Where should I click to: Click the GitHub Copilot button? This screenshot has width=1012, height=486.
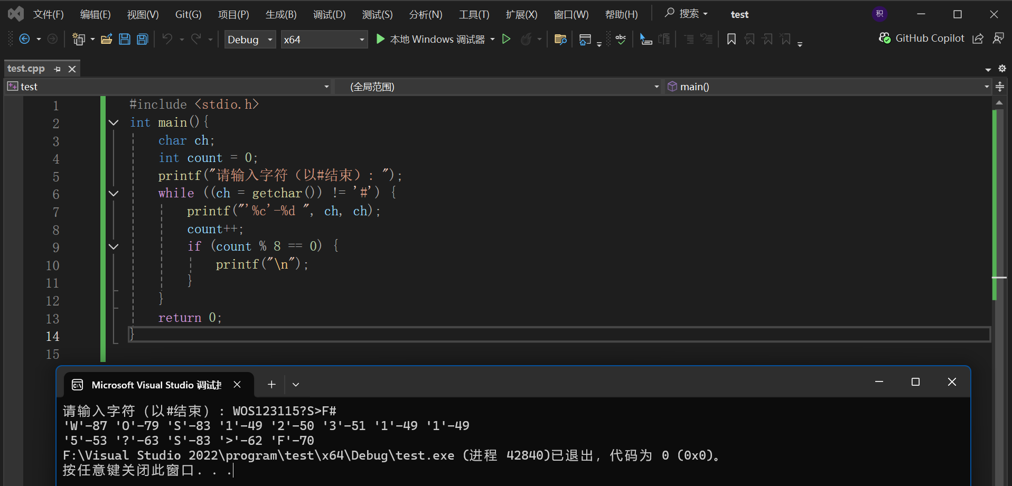click(922, 39)
